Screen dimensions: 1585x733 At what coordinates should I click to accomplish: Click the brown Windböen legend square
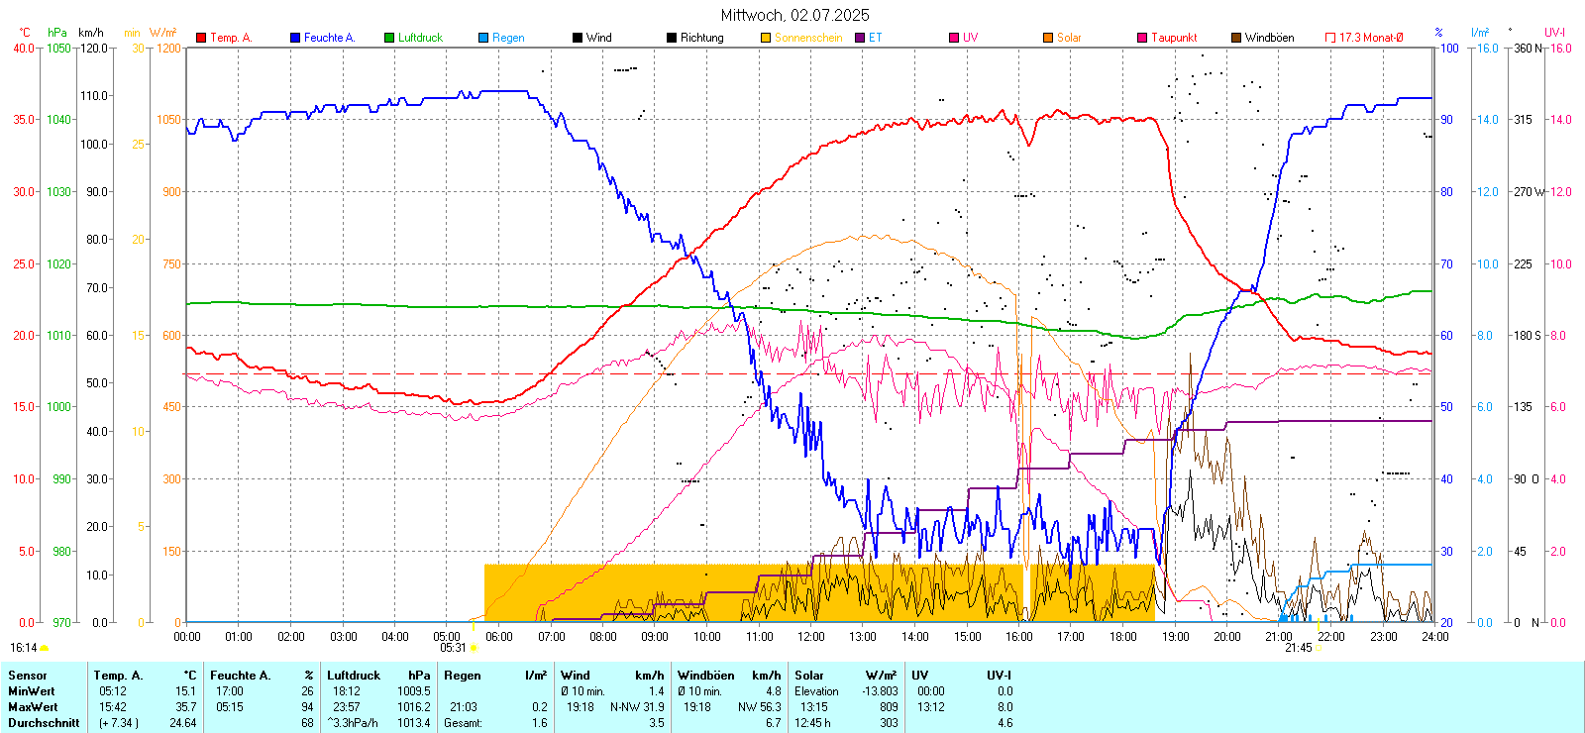(x=1236, y=38)
